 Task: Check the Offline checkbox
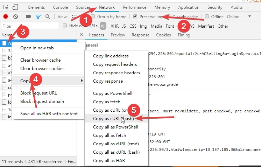pyautogui.click(x=207, y=16)
